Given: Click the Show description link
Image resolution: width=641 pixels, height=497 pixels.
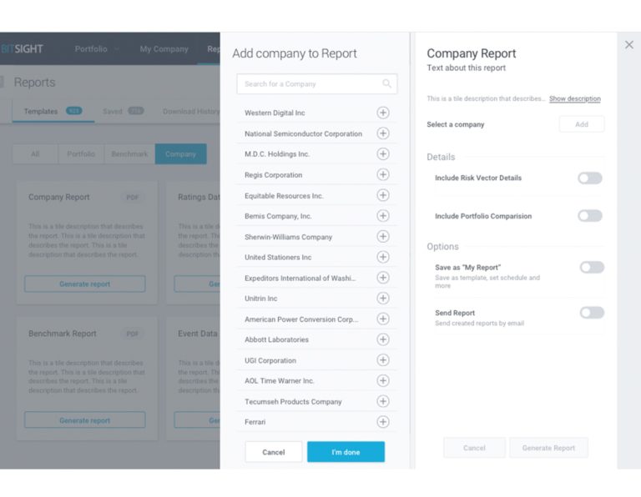Looking at the screenshot, I should [x=575, y=99].
